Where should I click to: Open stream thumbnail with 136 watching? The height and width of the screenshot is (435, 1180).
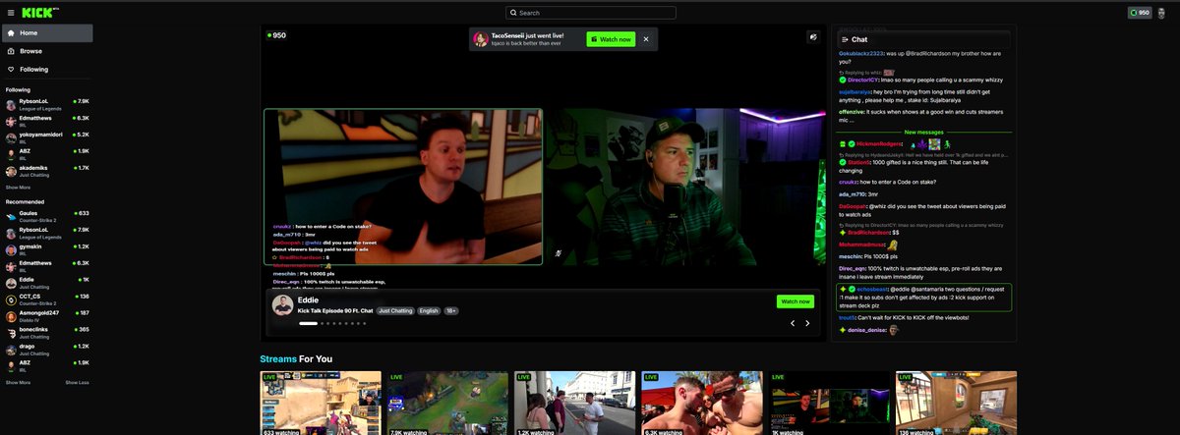(956, 403)
